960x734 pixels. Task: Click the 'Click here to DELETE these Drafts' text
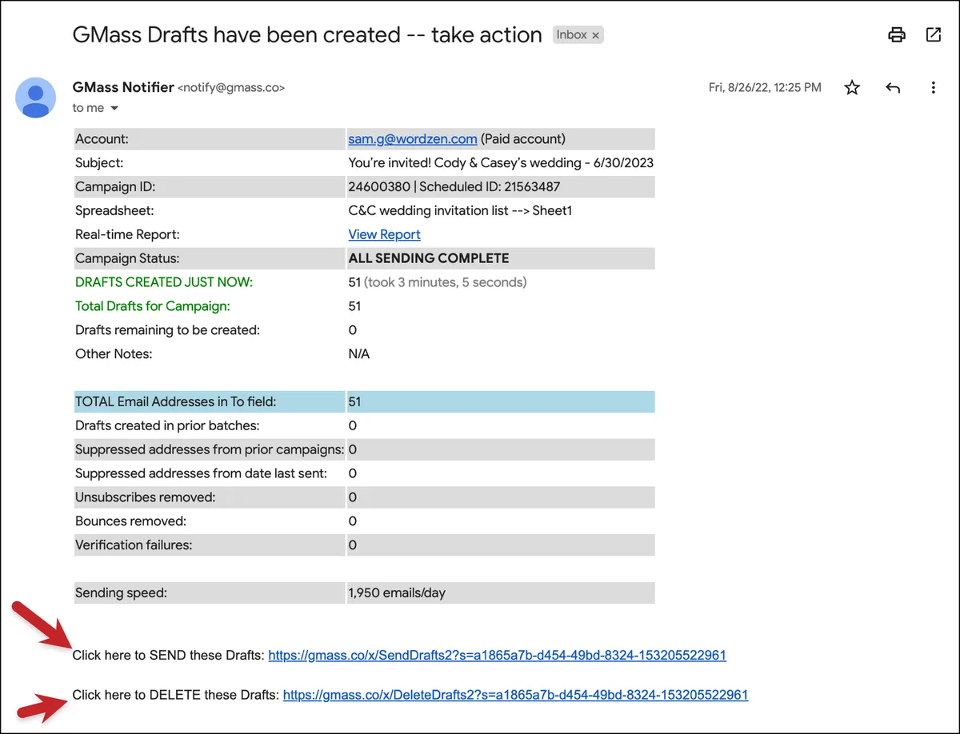[x=176, y=695]
